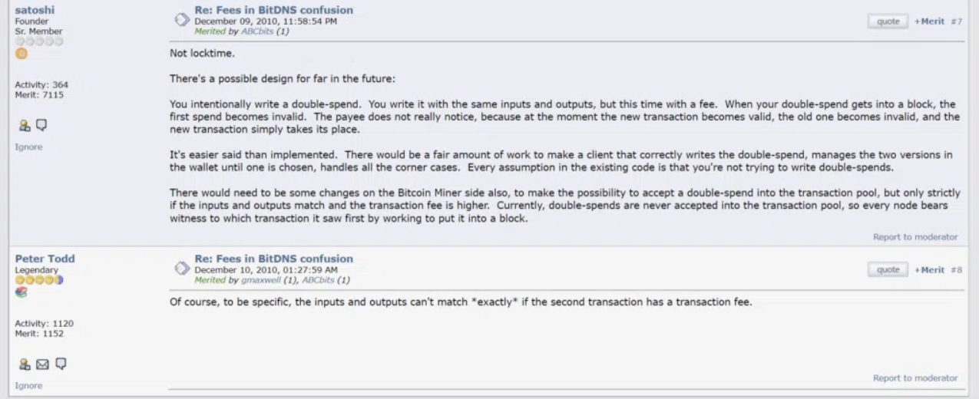This screenshot has width=979, height=399.
Task: Click the post icon beside satoshi's reply title
Action: pyautogui.click(x=182, y=20)
